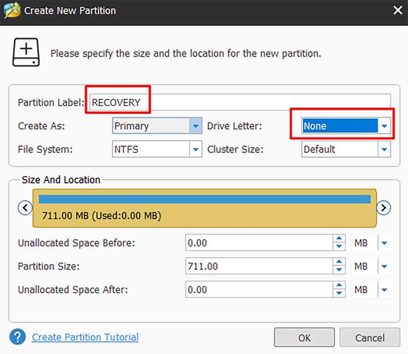408x354 pixels.
Task: Click the blue help question mark icon
Action: (x=17, y=337)
